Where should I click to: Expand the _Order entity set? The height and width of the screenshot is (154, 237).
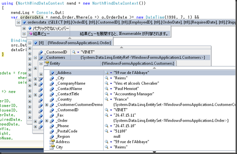[47, 121]
